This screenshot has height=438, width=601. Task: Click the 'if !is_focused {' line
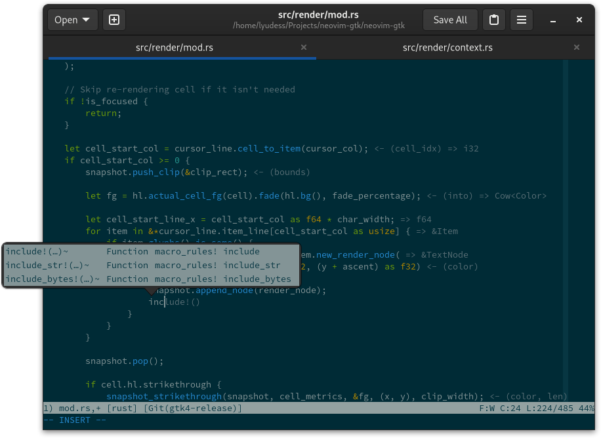click(x=106, y=101)
